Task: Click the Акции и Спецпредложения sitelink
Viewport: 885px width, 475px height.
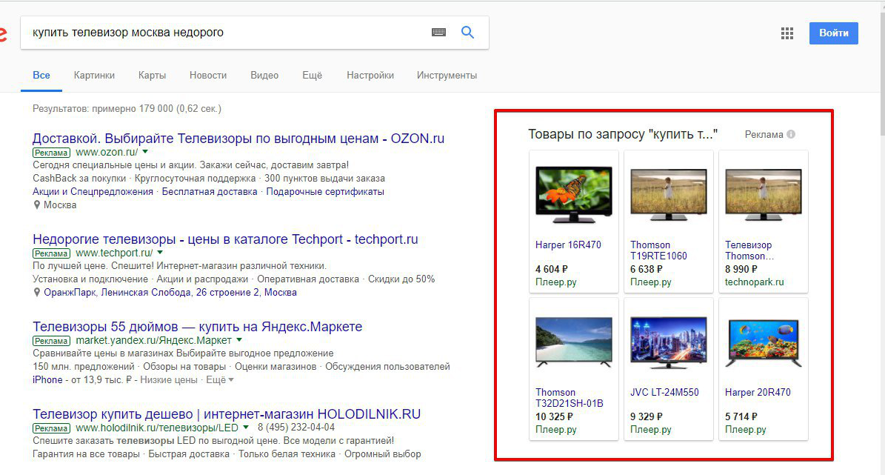Action: point(93,192)
